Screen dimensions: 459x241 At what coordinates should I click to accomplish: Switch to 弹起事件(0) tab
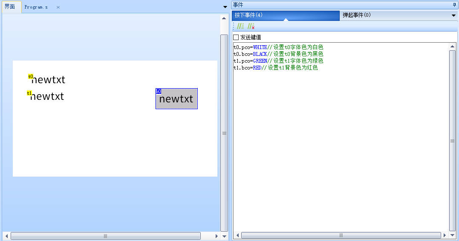point(357,15)
